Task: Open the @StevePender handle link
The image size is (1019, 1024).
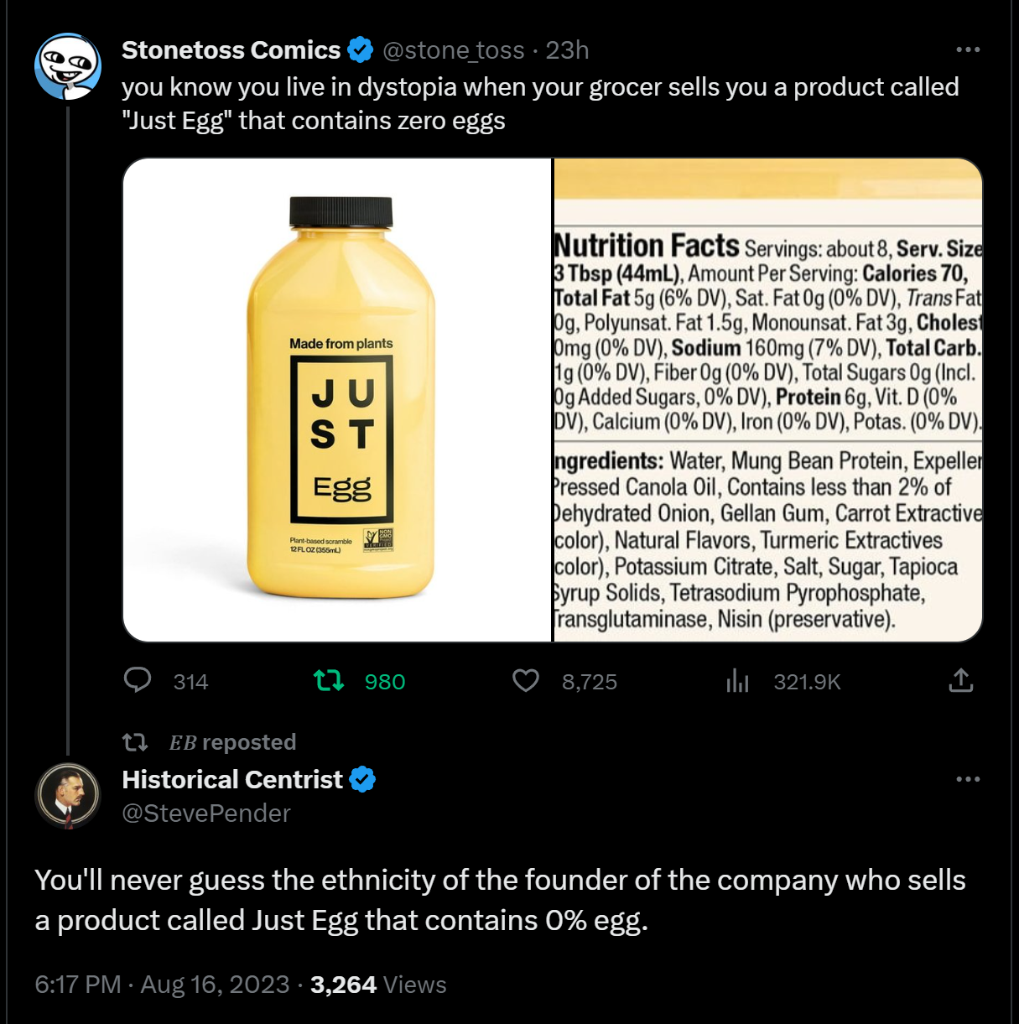Action: tap(206, 813)
